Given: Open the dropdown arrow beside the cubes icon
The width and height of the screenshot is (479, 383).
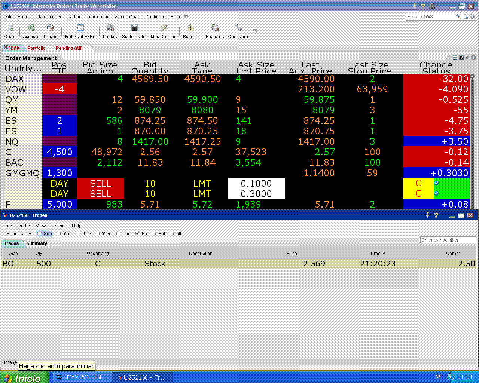Looking at the screenshot, I should [437, 6].
